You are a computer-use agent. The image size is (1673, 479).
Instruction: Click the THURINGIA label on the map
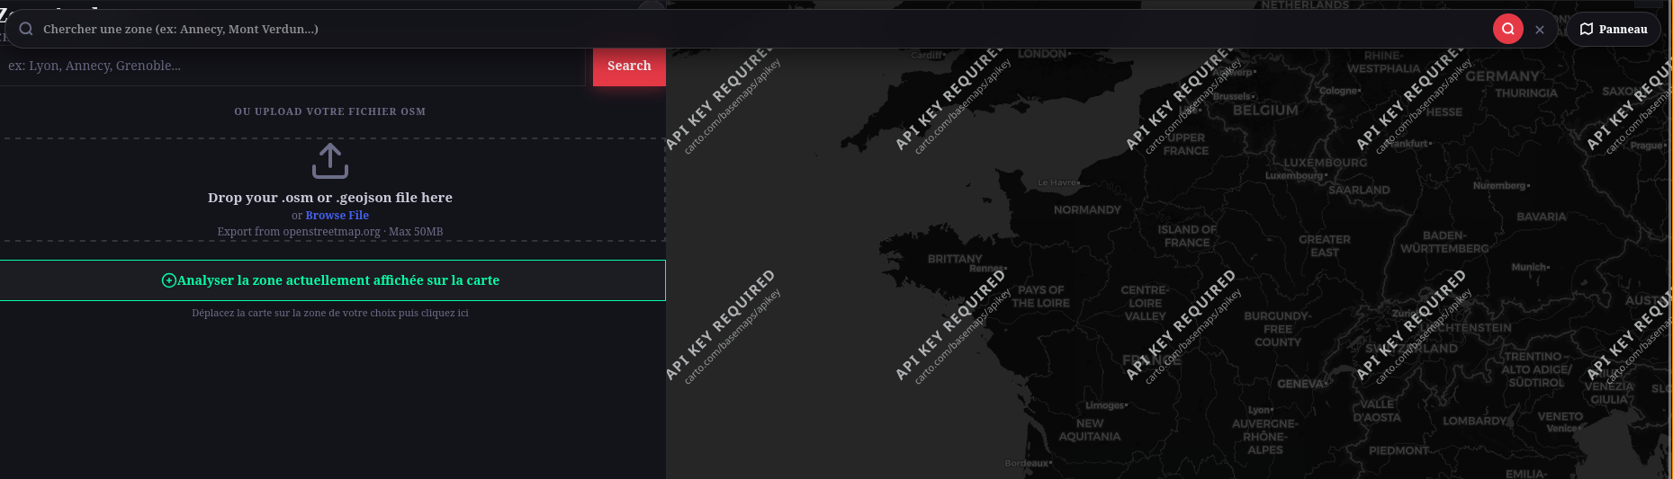[x=1526, y=93]
